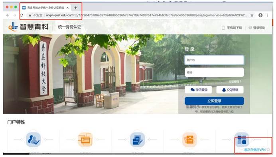Click the browser back arrow
276x157 pixels.
[8, 15]
